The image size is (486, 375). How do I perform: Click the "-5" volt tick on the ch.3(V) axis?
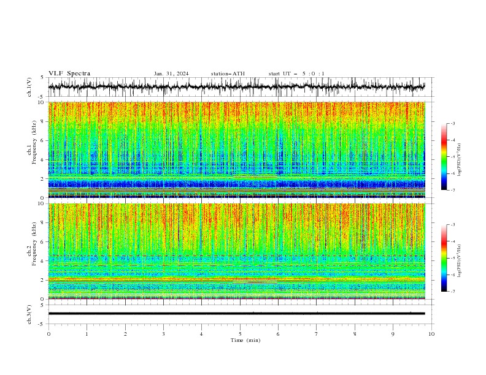[42, 324]
